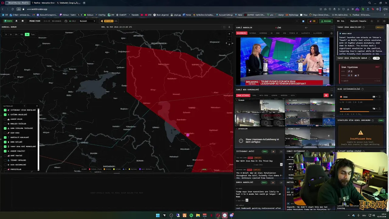Click the Dünya view button
389x219 pixels.
[8, 21]
